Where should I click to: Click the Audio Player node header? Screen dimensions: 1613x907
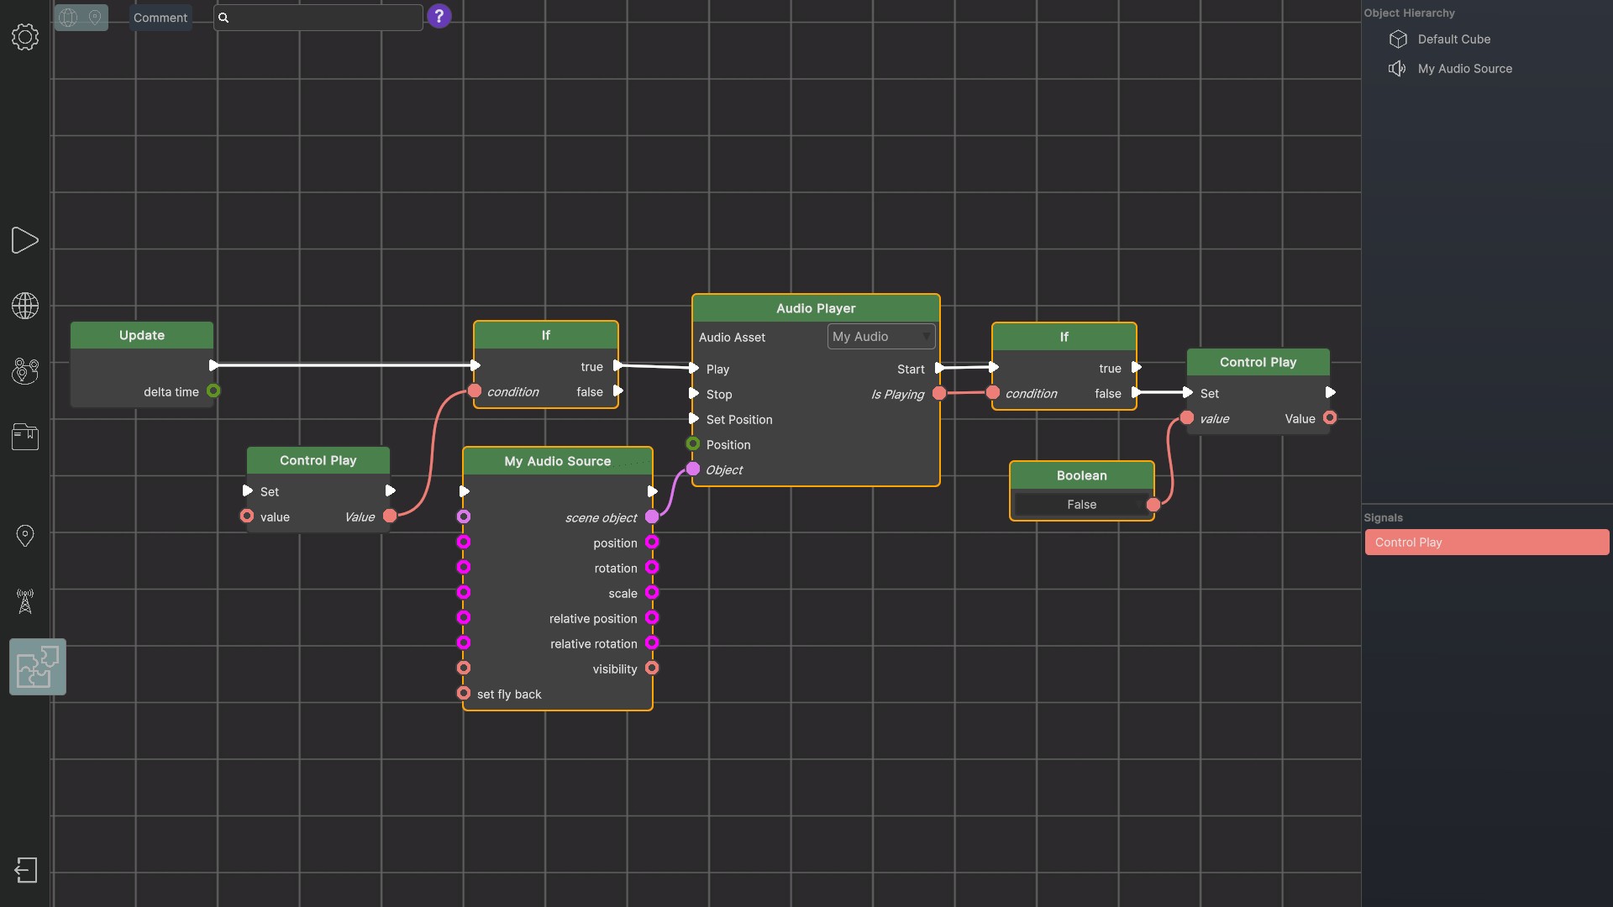(x=816, y=308)
